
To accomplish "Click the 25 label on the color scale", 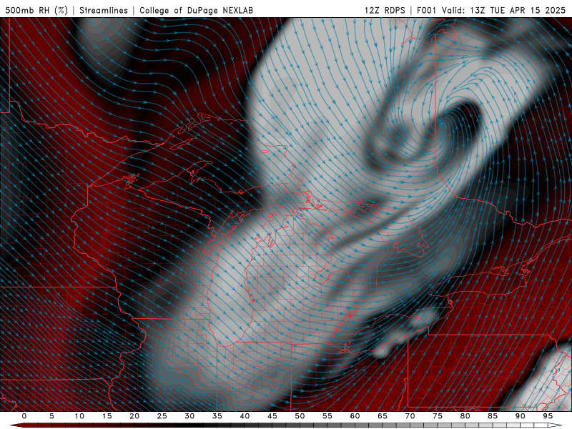I will coord(162,416).
